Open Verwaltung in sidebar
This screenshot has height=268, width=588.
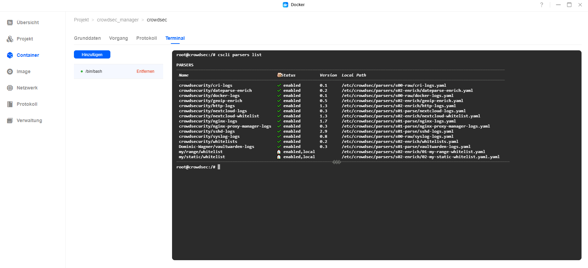29,120
